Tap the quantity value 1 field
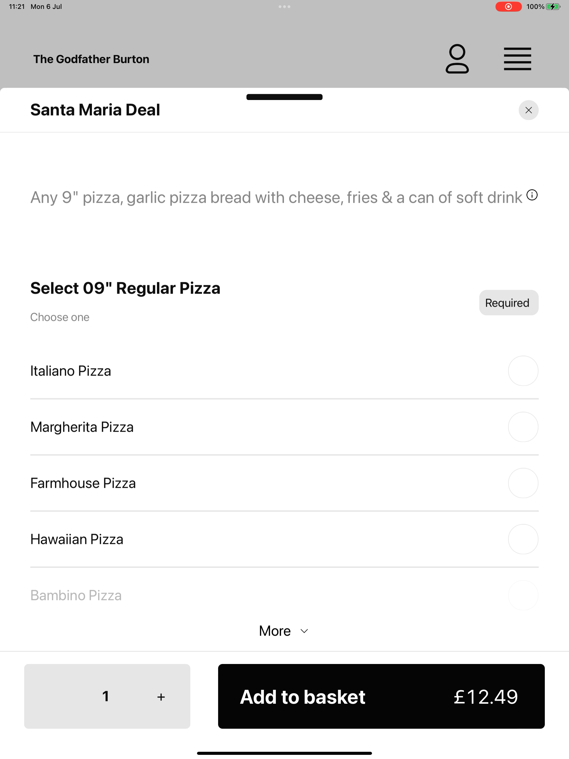 pyautogui.click(x=106, y=696)
